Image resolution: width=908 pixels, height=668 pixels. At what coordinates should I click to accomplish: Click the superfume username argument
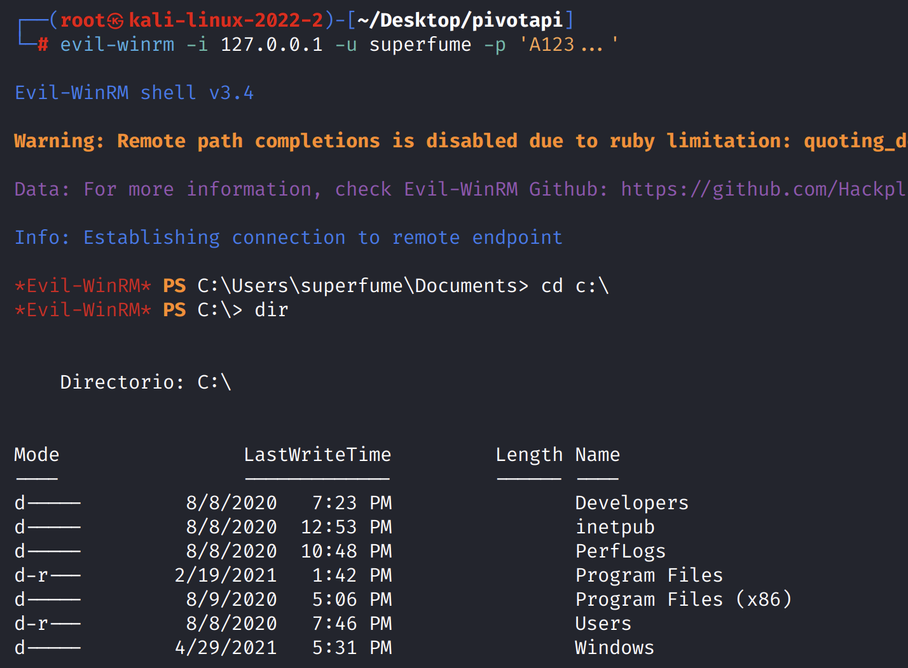[x=420, y=45]
